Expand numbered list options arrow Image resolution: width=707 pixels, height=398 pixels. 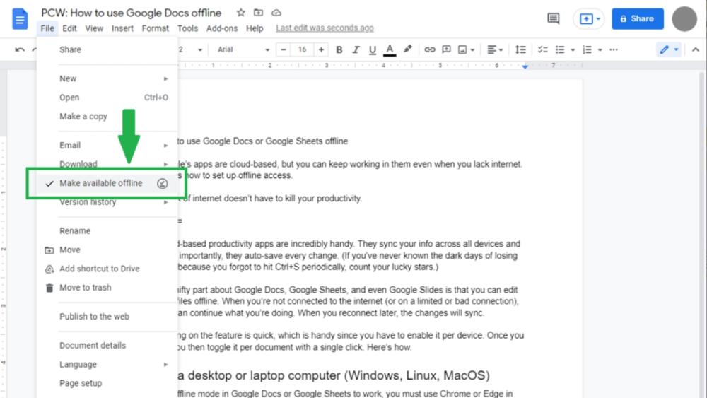[600, 50]
